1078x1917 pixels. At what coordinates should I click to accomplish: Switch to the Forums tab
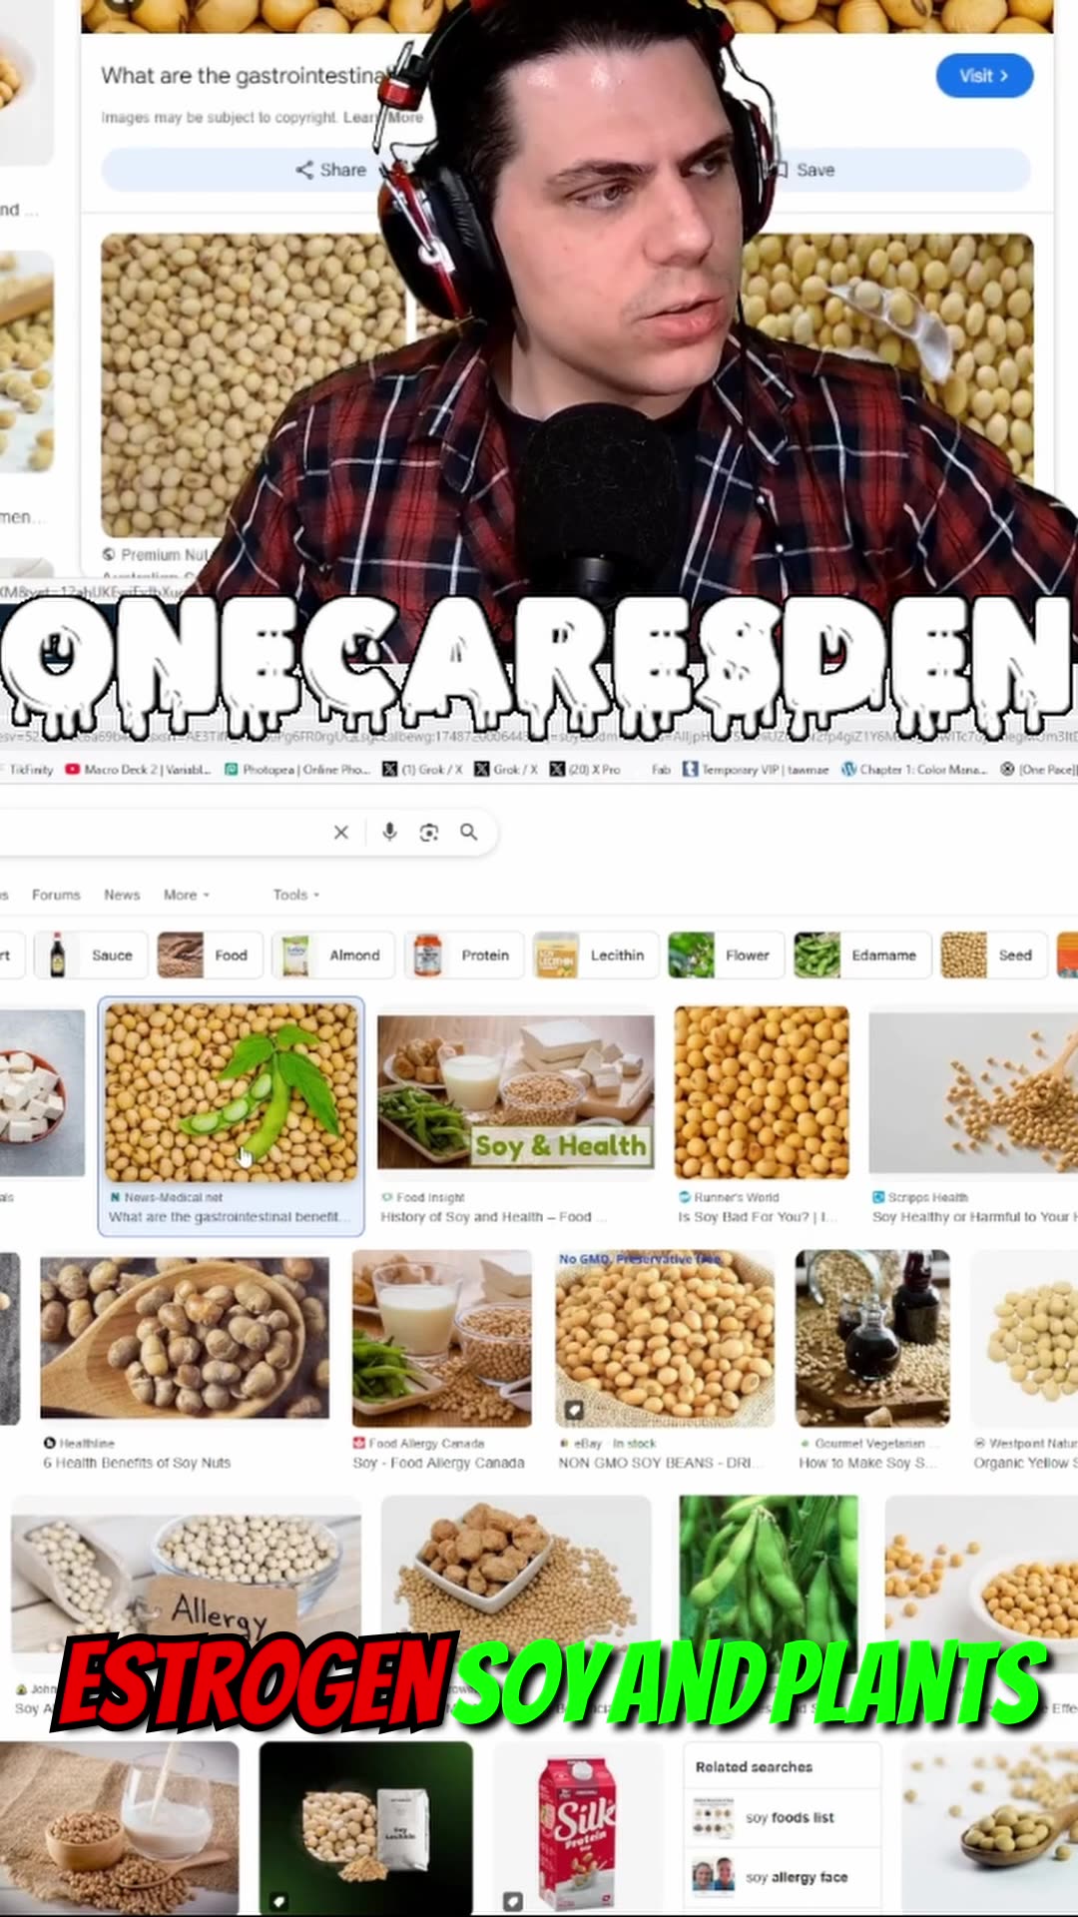tap(56, 895)
